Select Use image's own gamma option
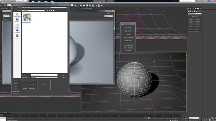Screen dimensions: 216x121 [22, 82]
